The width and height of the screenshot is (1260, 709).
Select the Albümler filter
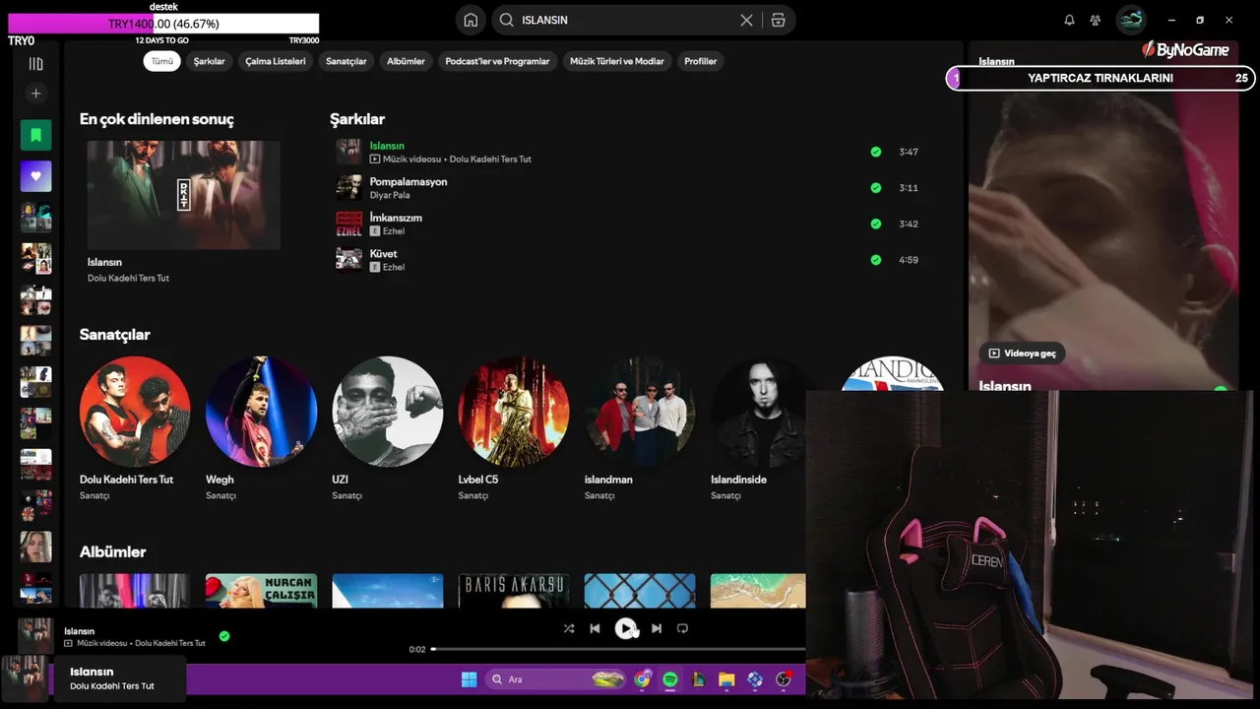pos(406,61)
